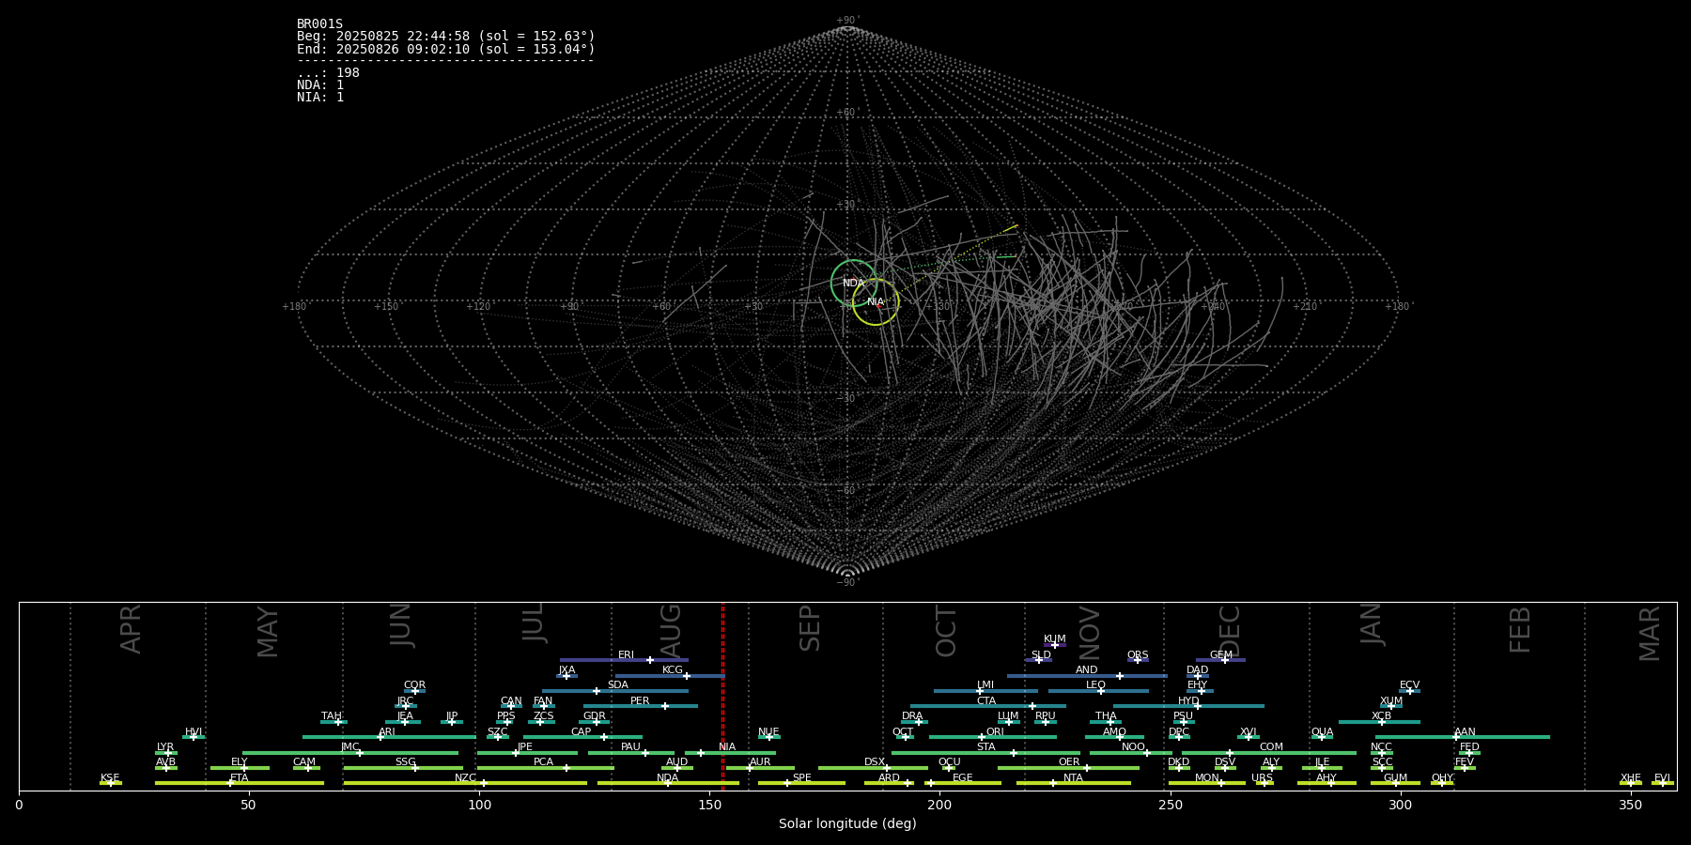Select the AUR shower label on timeline
The width and height of the screenshot is (1691, 845).
tap(760, 762)
